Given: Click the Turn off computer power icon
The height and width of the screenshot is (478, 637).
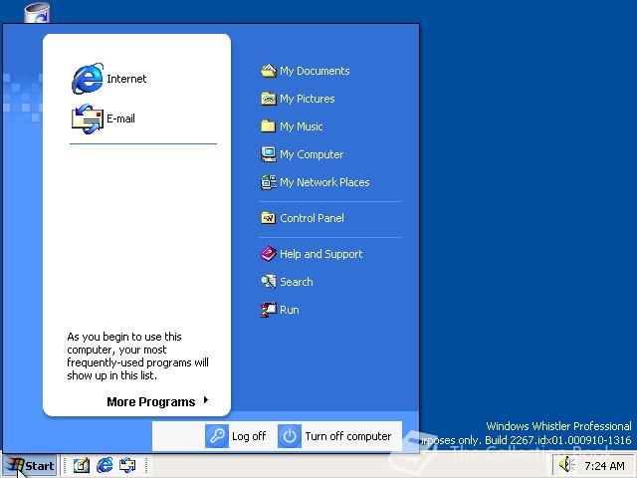Looking at the screenshot, I should coord(290,436).
